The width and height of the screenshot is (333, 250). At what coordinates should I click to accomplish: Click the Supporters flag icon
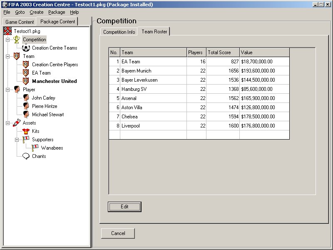coord(26,140)
